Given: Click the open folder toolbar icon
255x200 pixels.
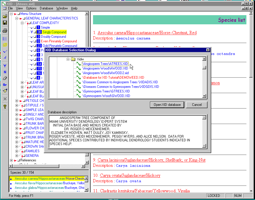Looking at the screenshot, I should click(5, 16).
